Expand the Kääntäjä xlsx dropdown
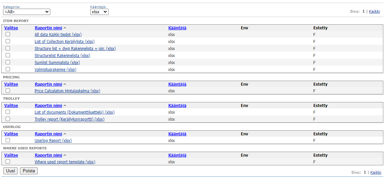 tap(99, 12)
